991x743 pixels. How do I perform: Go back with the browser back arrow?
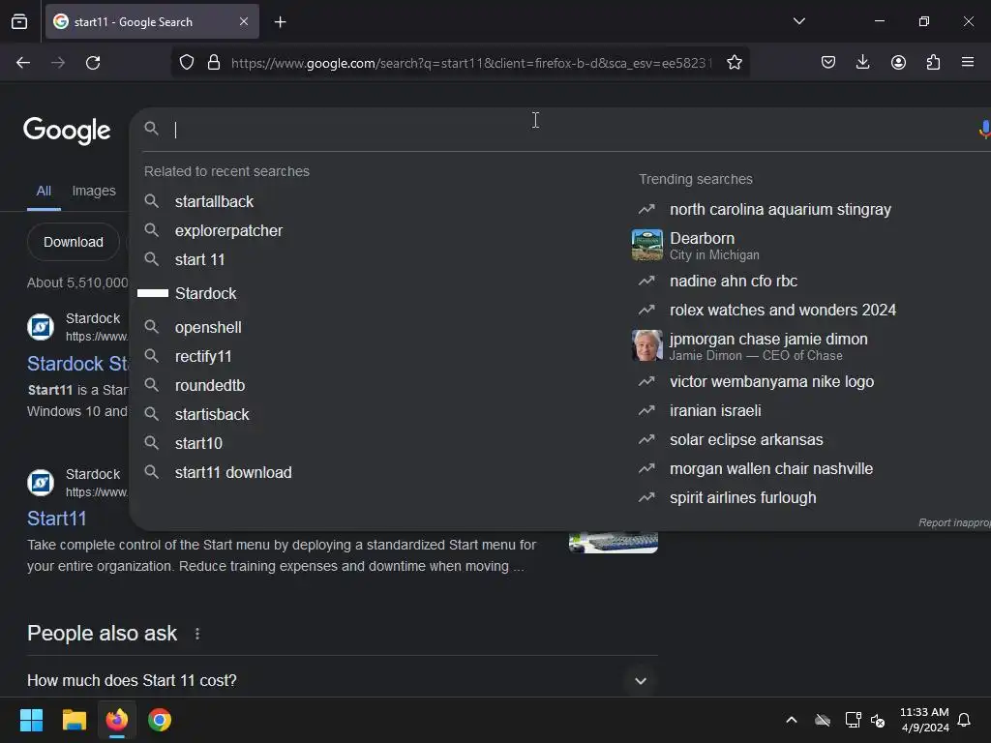coord(23,63)
